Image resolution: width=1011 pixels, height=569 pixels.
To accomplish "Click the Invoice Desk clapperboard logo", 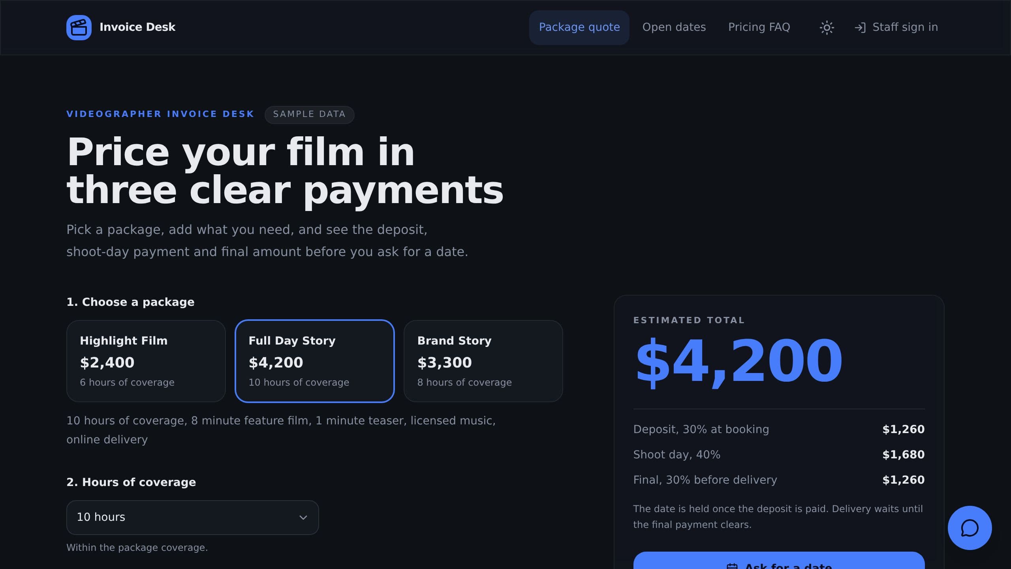I will 79,28.
